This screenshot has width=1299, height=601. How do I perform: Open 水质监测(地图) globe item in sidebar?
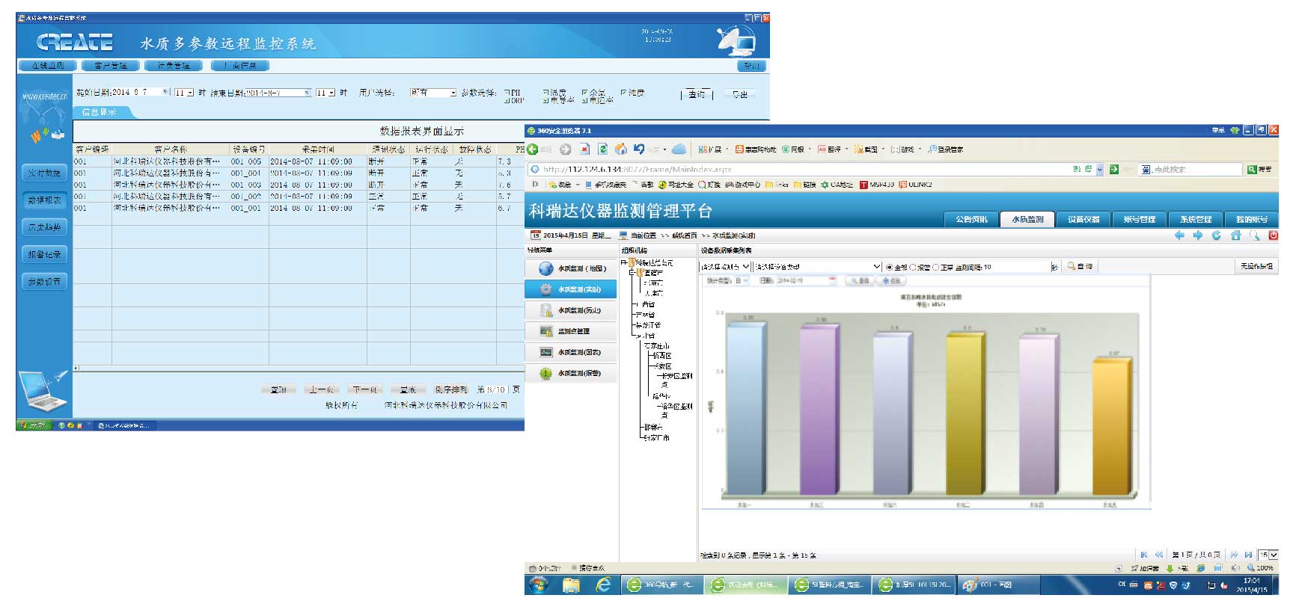[x=572, y=268]
